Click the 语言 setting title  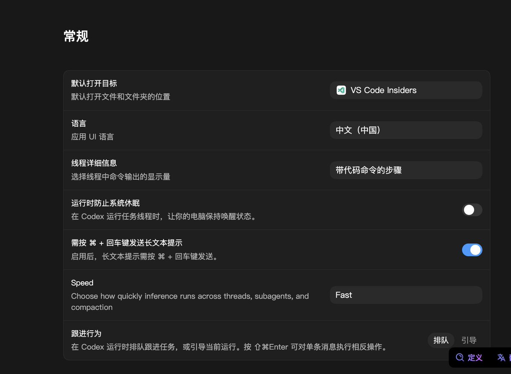coord(79,123)
